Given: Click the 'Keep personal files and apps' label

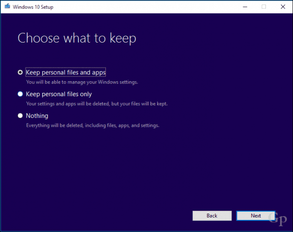Looking at the screenshot, I should (66, 72).
